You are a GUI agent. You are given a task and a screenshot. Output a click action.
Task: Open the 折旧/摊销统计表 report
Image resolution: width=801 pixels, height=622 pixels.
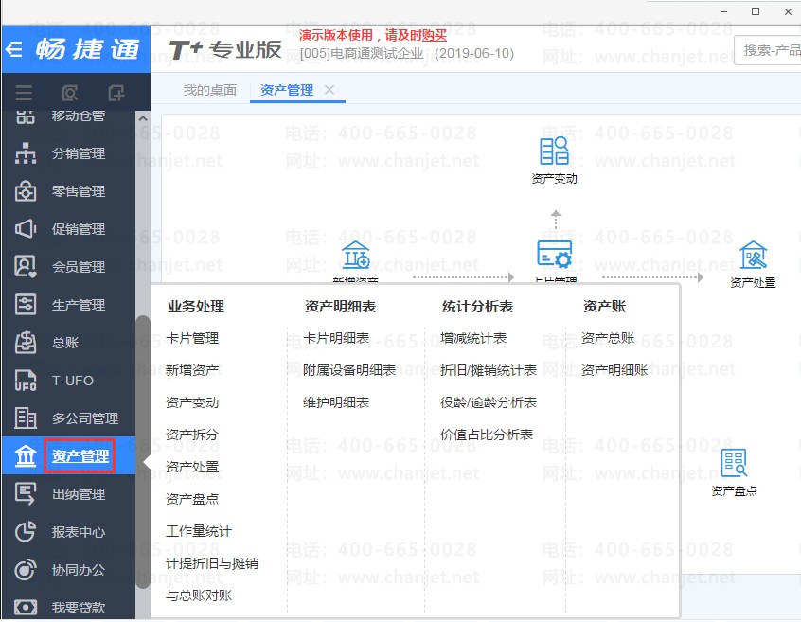coord(489,370)
